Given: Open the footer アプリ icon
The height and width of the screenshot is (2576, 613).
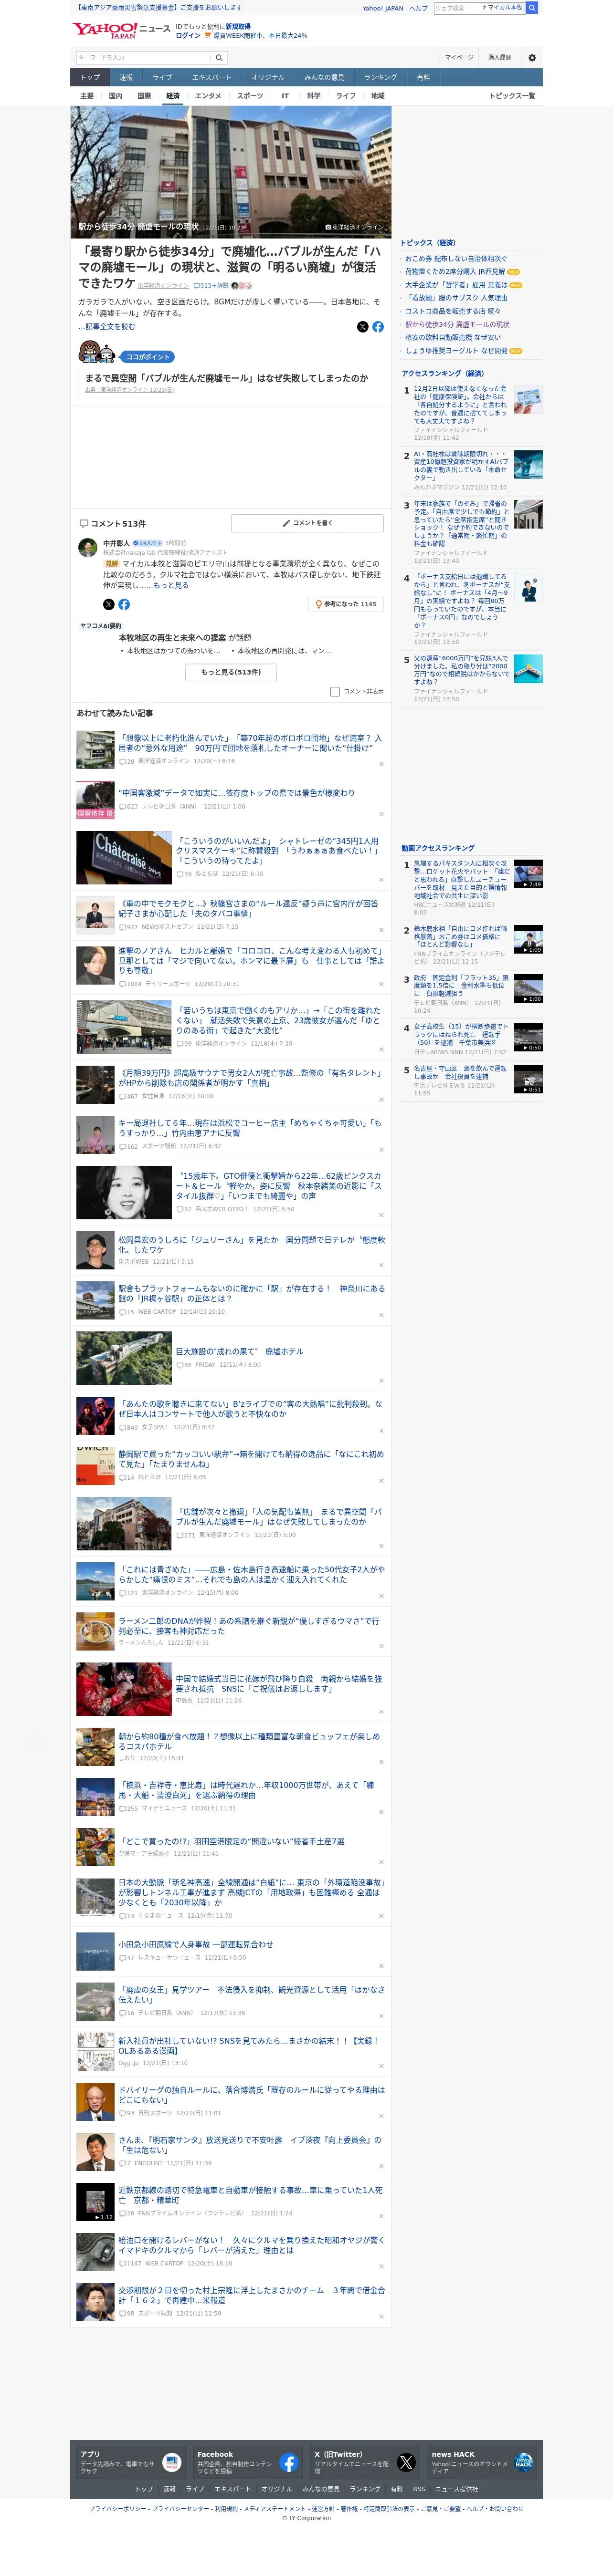Looking at the screenshot, I should click(172, 2462).
